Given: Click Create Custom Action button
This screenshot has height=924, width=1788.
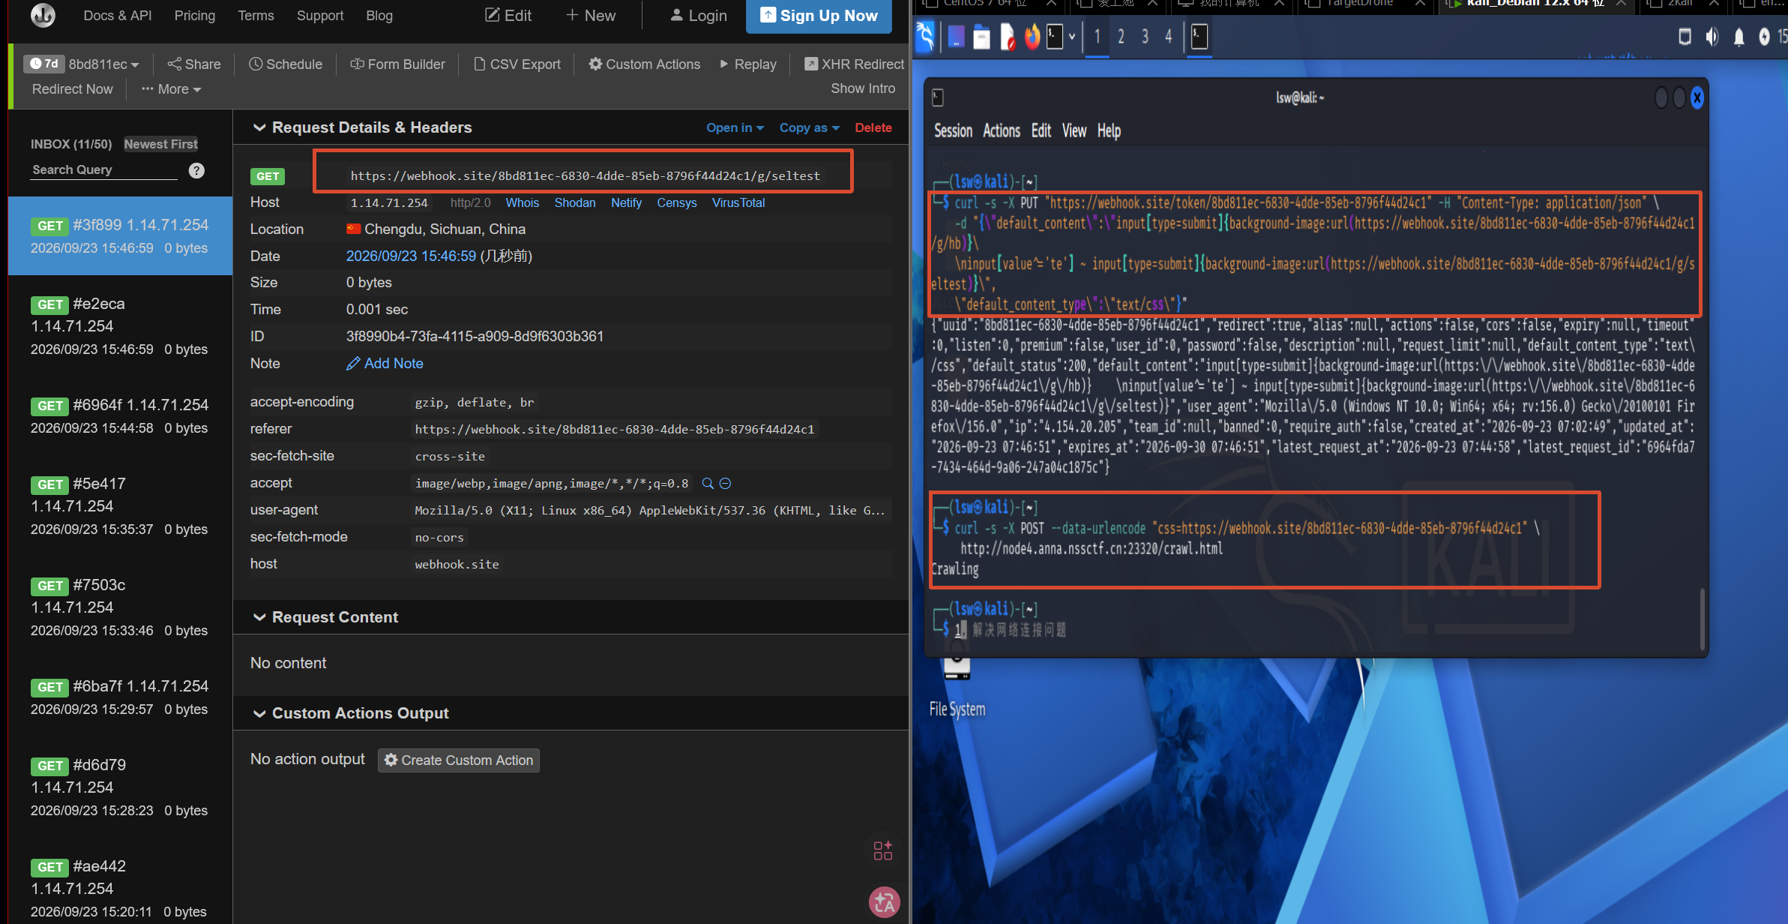Looking at the screenshot, I should click(459, 760).
